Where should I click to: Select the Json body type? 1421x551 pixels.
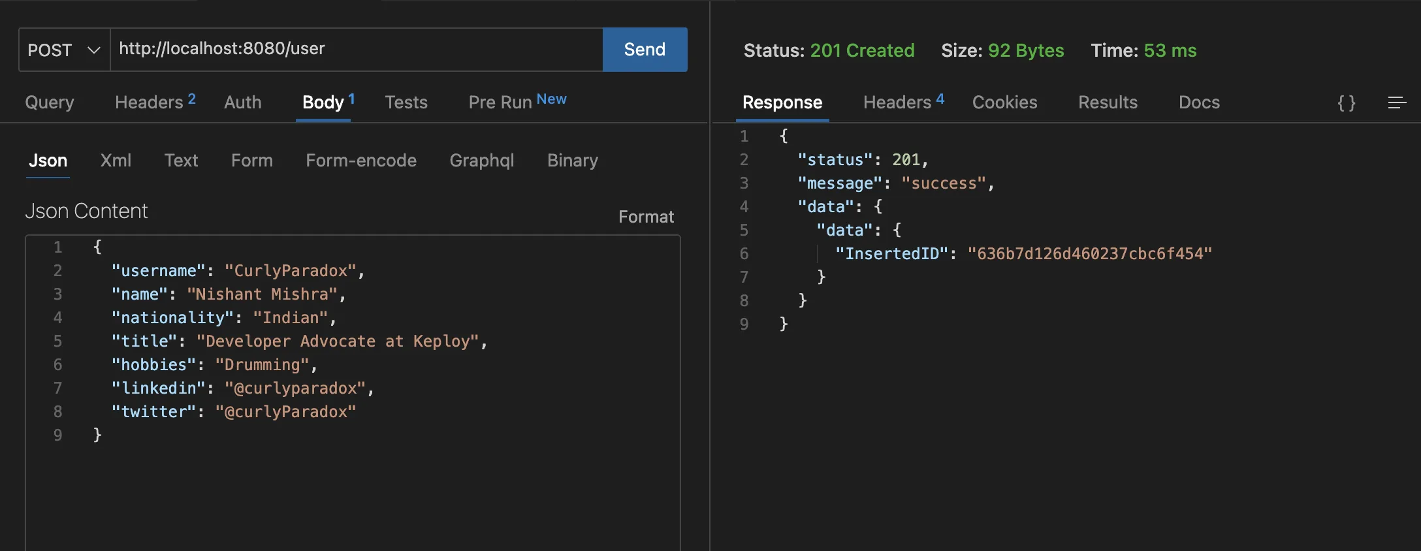pyautogui.click(x=48, y=161)
